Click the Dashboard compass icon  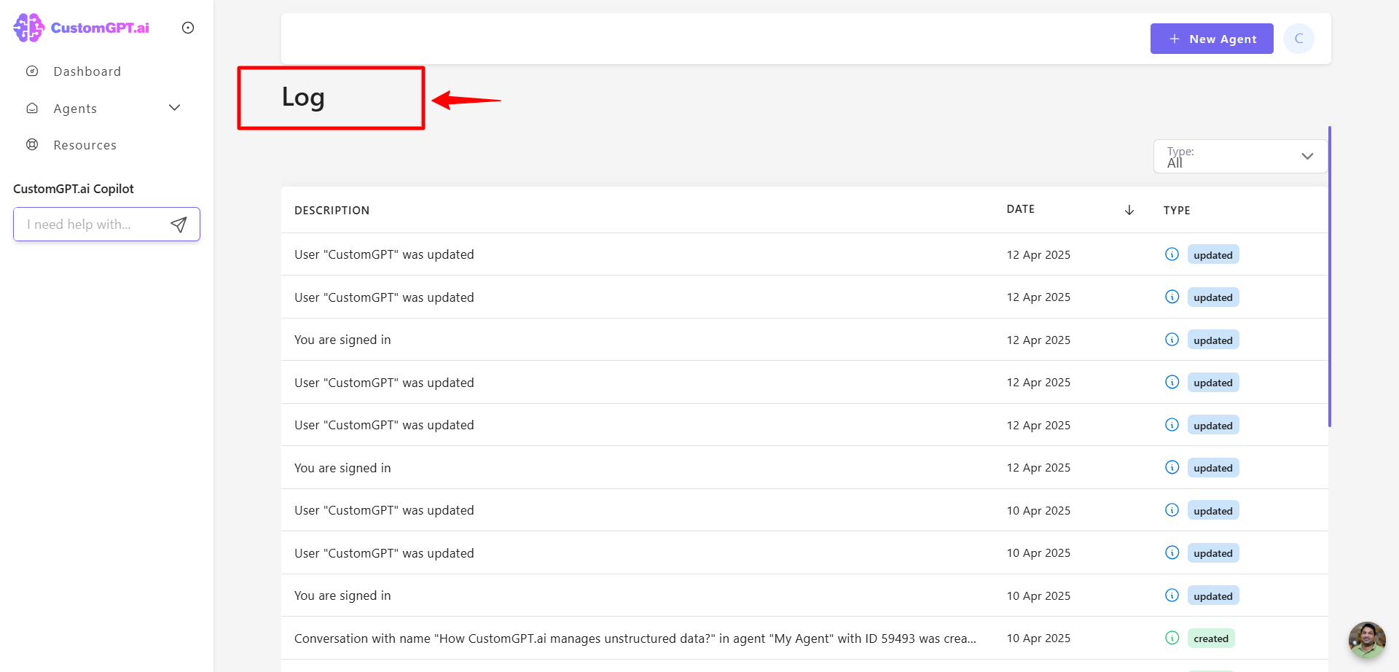tap(32, 71)
